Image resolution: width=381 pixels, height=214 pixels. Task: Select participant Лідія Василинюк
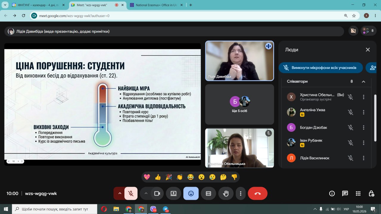tap(315, 158)
